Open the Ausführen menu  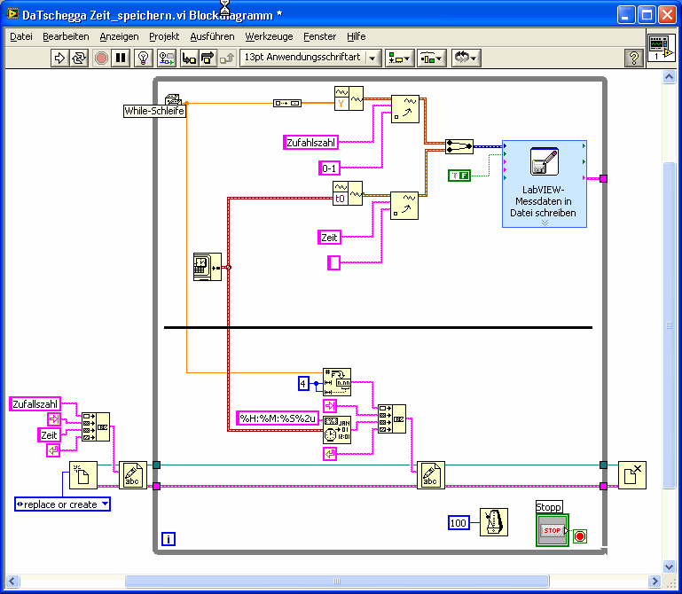(x=212, y=36)
